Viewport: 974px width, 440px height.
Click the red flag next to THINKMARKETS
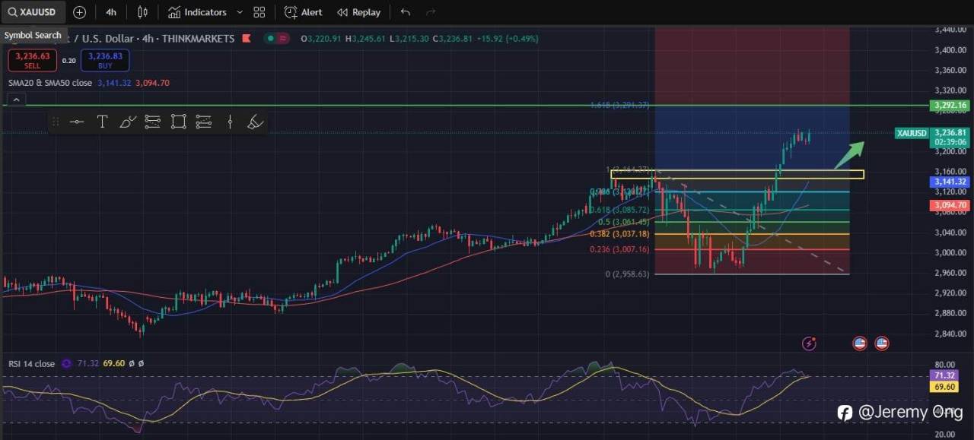coord(246,39)
